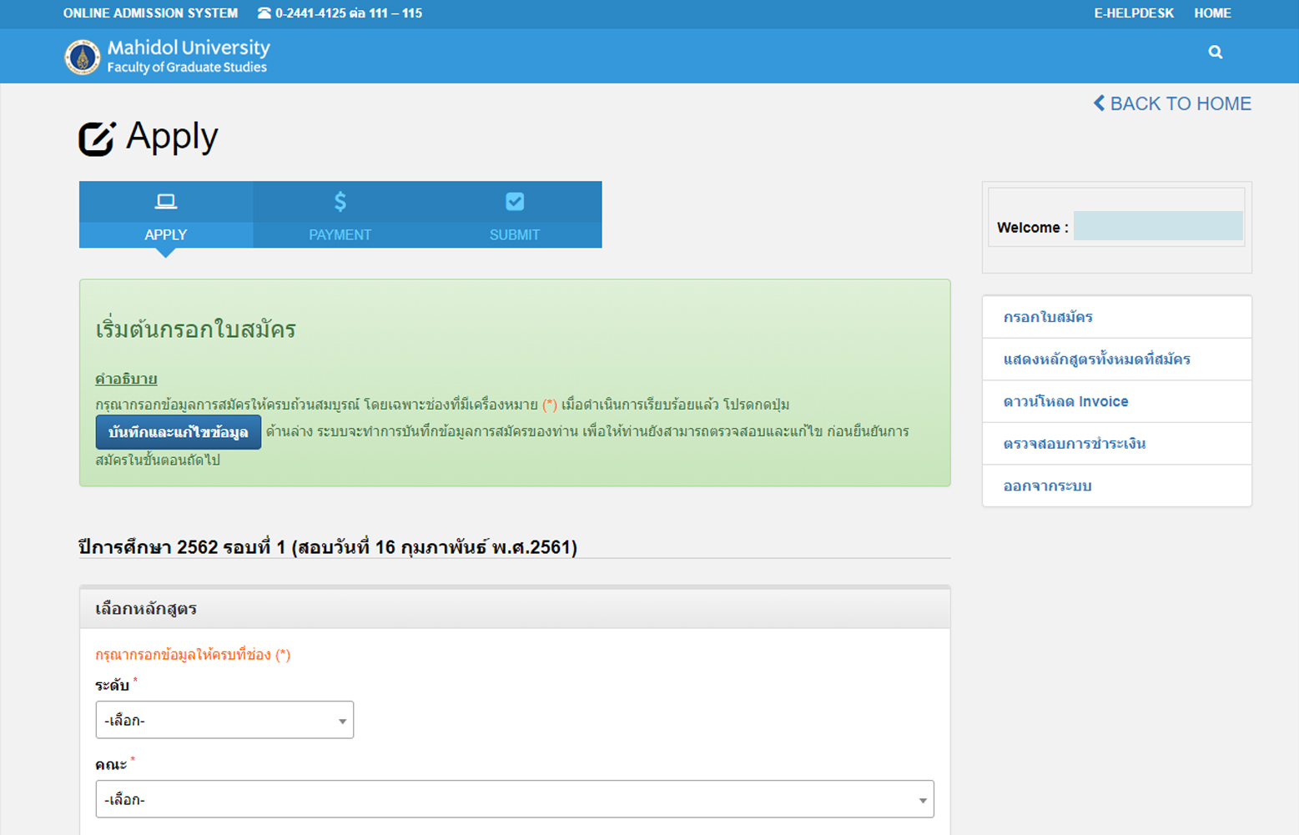Click the dollar sign Payment icon

(340, 202)
